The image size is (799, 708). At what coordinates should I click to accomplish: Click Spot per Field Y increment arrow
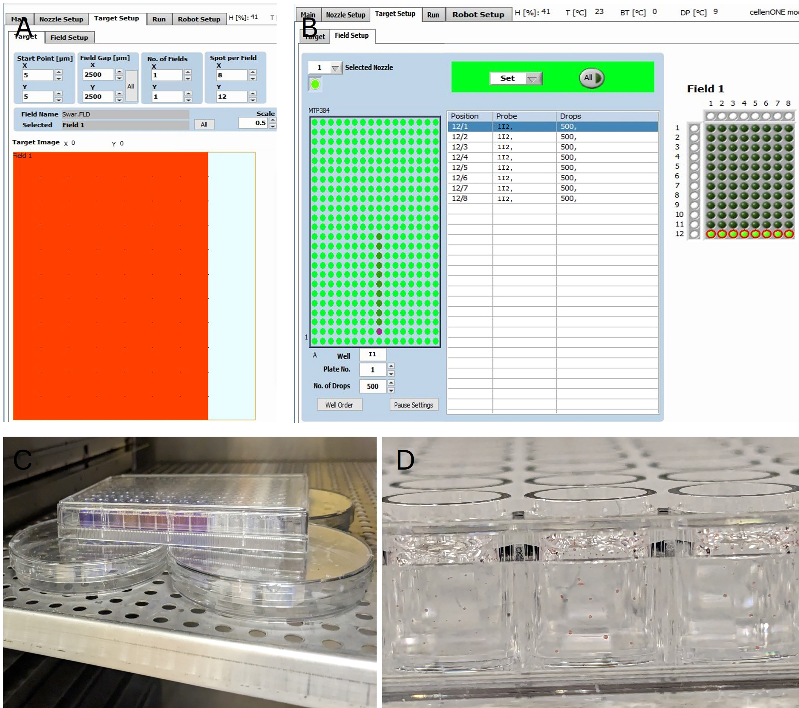(x=253, y=94)
